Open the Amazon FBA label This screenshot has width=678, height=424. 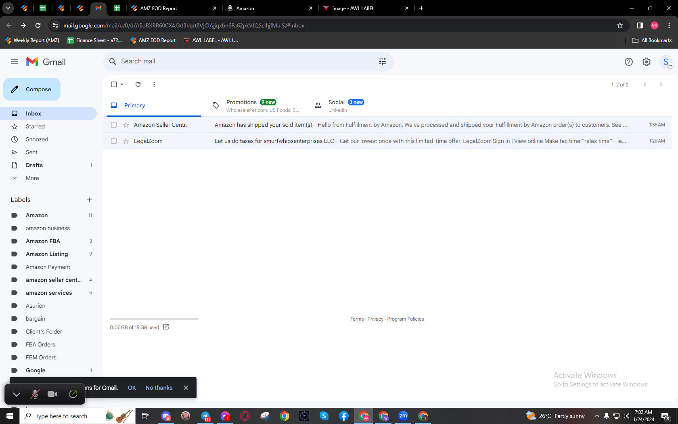click(48, 241)
